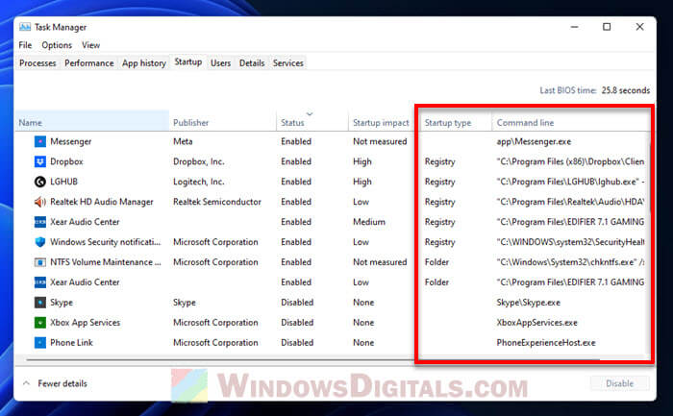Click the Last BIOS time value

pos(625,90)
